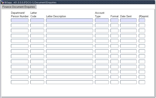Click the second-row Format field
This screenshot has height=98, width=156.
(x=114, y=25)
